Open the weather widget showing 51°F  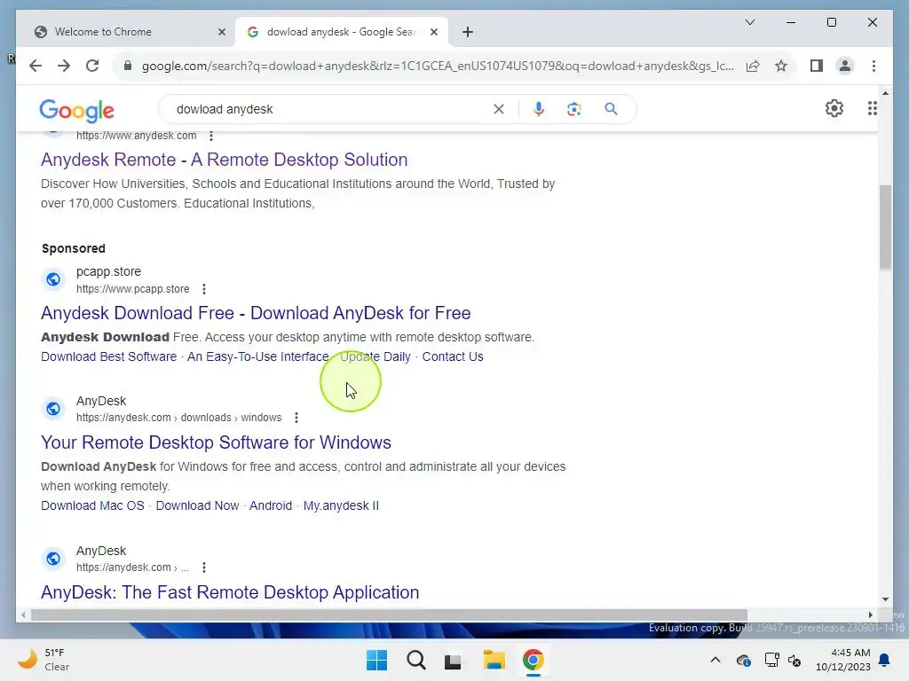44,660
